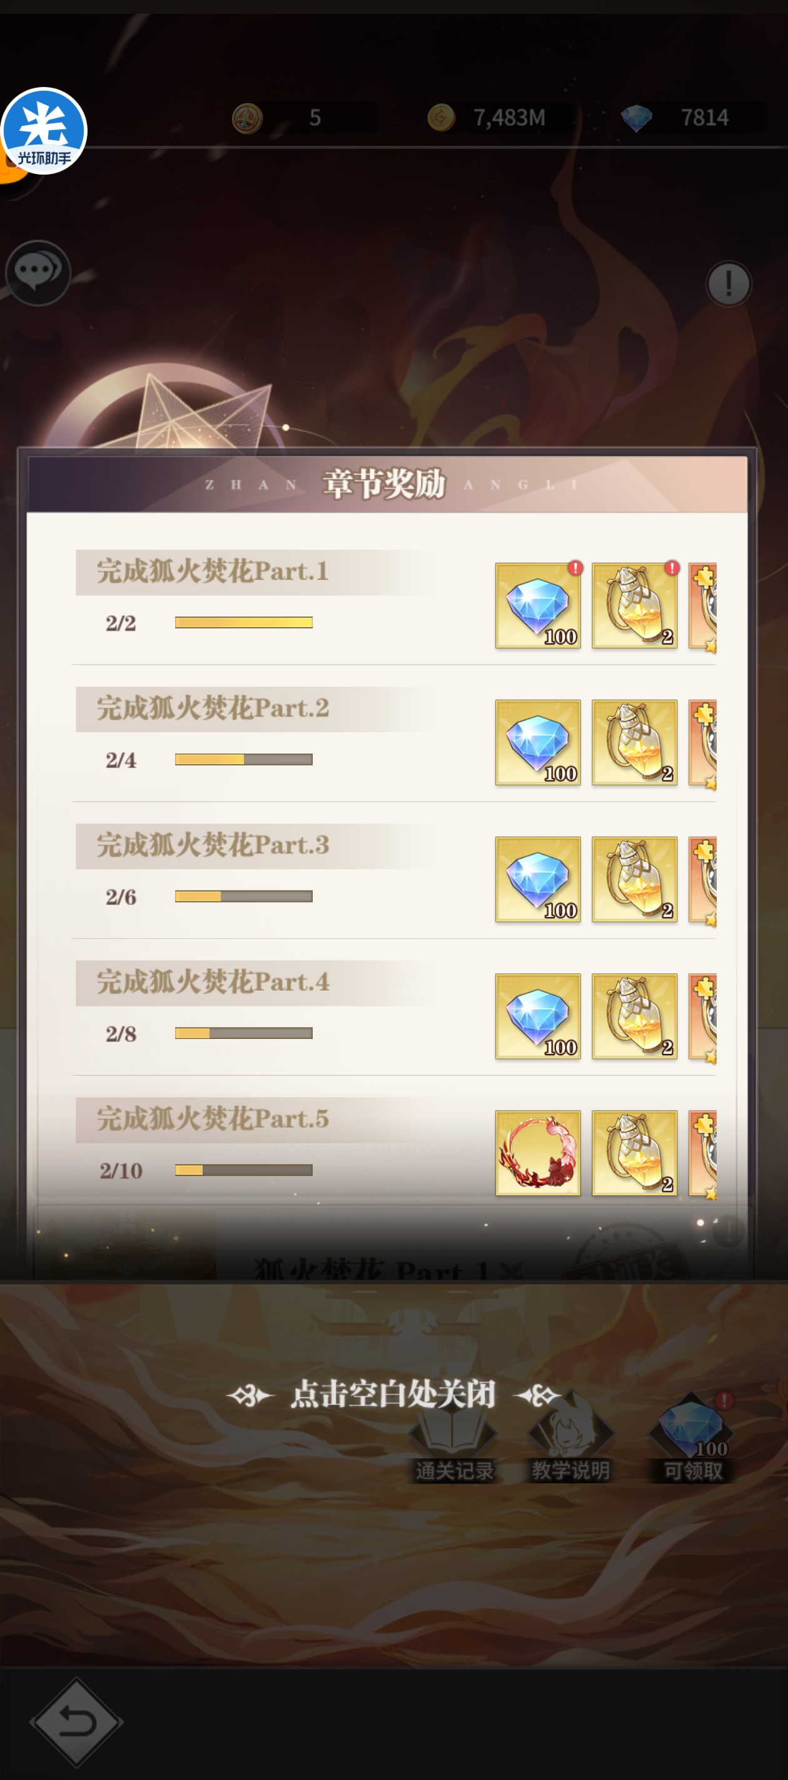Select the 完成狐火焚花Part.3 task title

[213, 846]
